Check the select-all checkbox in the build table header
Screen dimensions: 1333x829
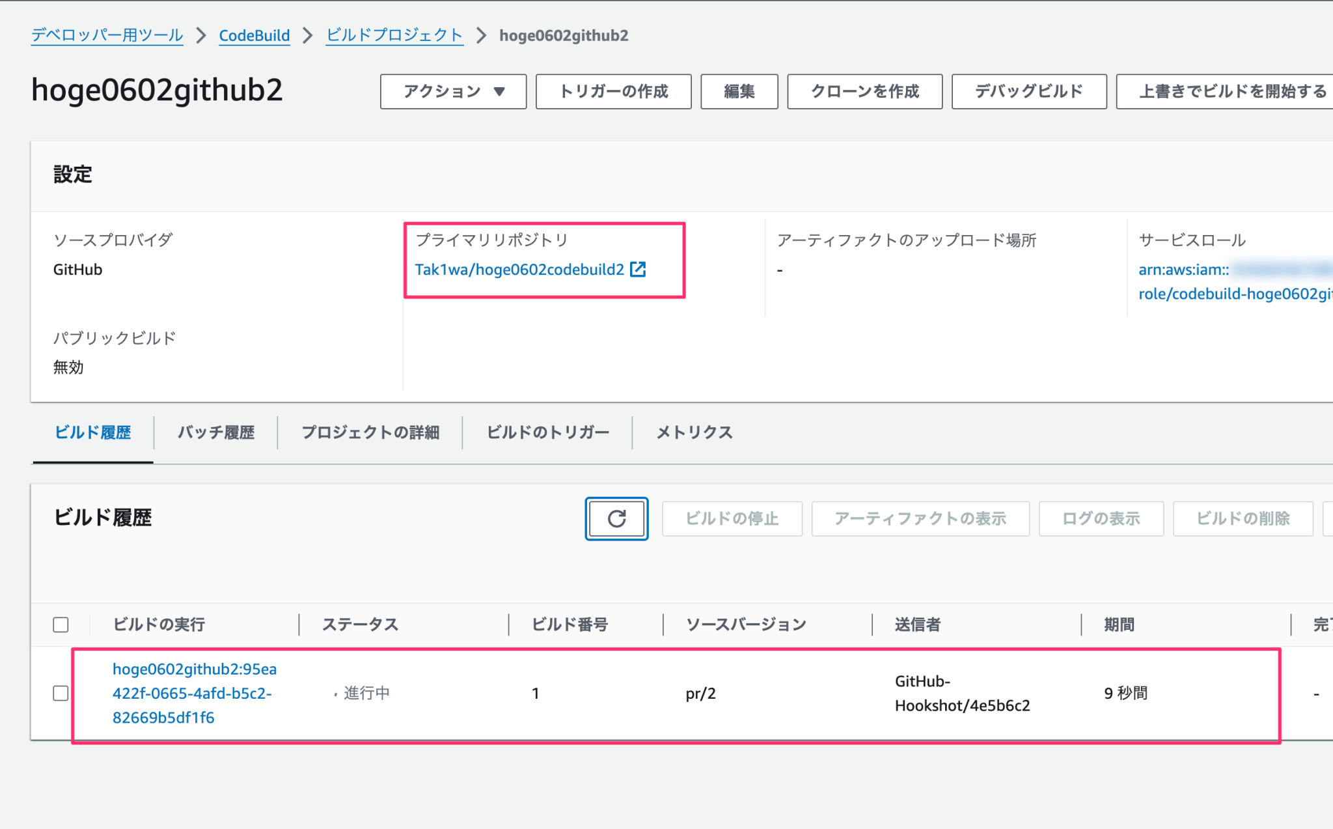click(x=61, y=625)
